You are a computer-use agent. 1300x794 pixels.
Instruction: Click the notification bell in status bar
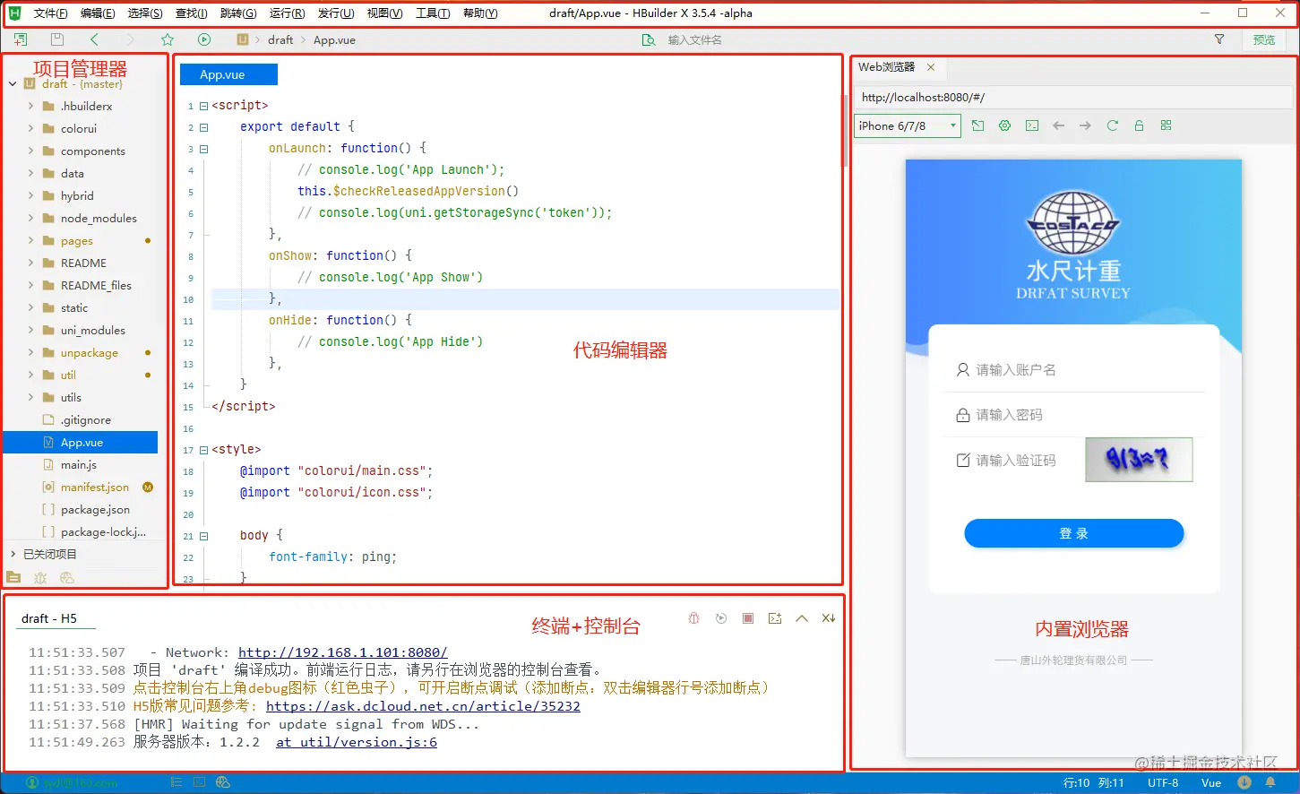click(x=1270, y=782)
